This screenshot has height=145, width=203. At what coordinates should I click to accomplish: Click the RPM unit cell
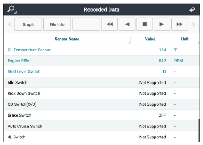click(x=178, y=61)
